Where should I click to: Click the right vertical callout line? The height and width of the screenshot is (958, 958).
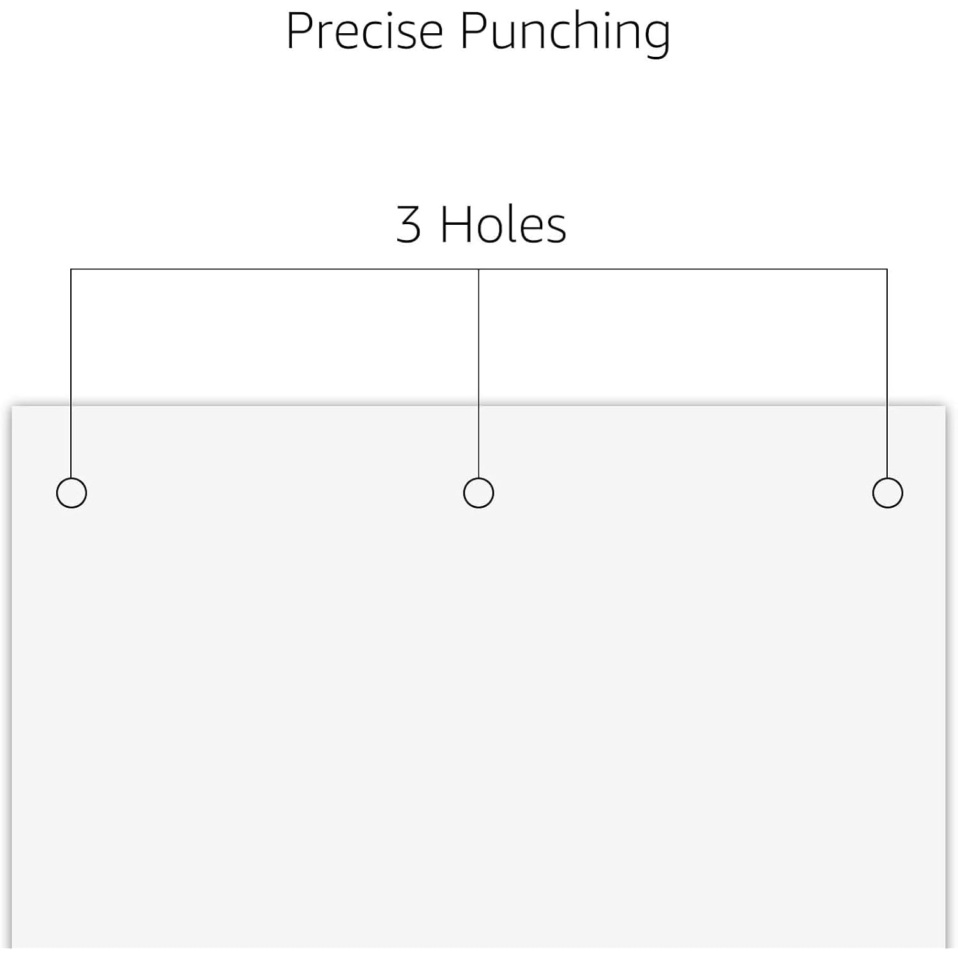pos(887,373)
